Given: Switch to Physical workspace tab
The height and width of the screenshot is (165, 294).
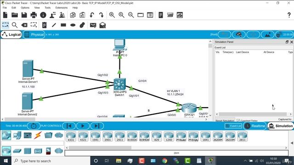Looking at the screenshot, I should (x=34, y=35).
